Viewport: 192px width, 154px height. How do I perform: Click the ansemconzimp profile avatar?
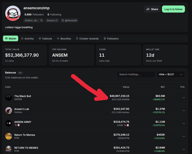click(13, 13)
